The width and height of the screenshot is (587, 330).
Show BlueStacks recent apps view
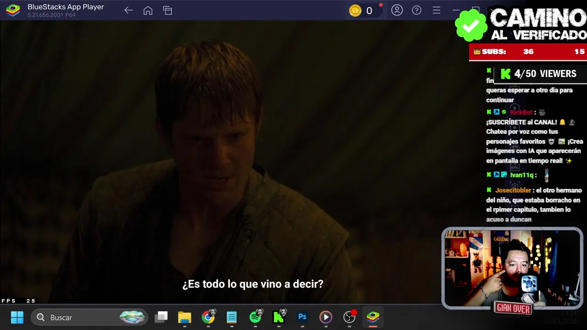click(167, 11)
